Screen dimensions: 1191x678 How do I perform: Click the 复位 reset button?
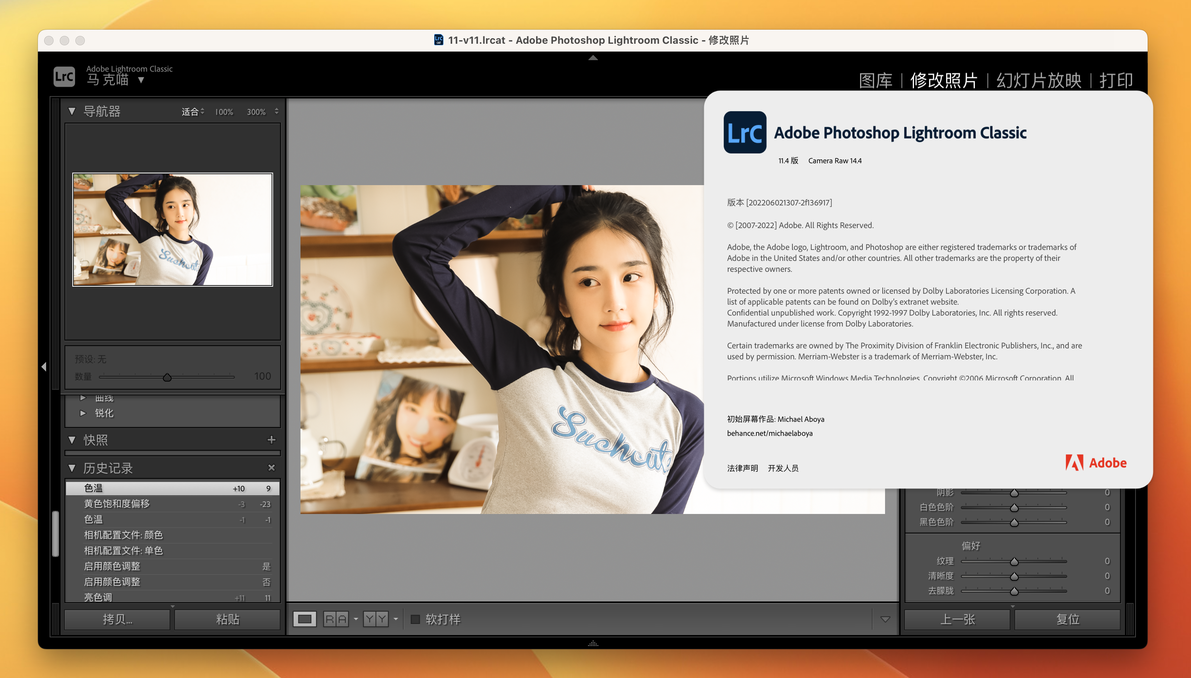(1067, 619)
